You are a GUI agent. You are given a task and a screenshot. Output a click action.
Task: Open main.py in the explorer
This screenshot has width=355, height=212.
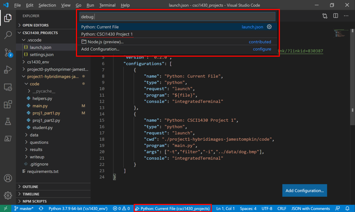click(40, 106)
